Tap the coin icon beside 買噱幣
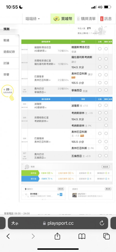116x252 pixels. (x=56, y=19)
